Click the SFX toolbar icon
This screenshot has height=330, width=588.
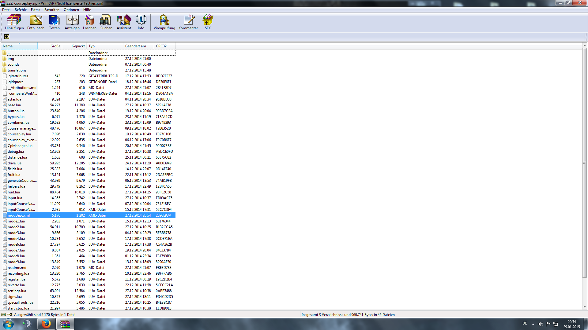208,22
